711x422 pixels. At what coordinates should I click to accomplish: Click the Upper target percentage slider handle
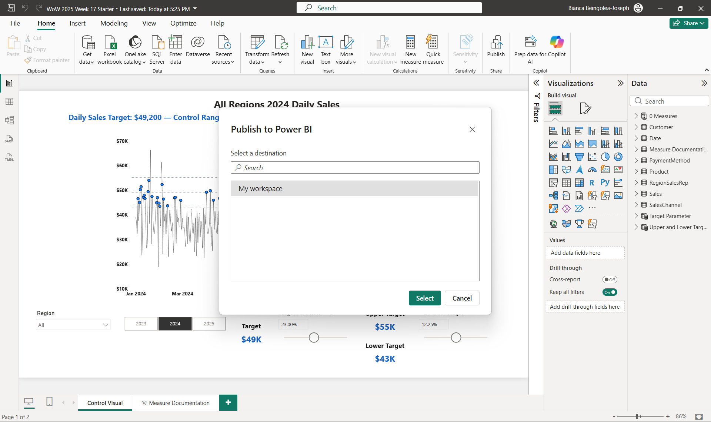click(x=456, y=338)
